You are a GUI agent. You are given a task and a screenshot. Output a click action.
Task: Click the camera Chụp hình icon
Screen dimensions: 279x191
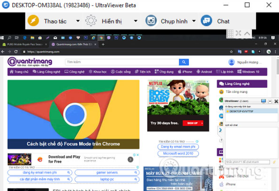click(x=151, y=21)
